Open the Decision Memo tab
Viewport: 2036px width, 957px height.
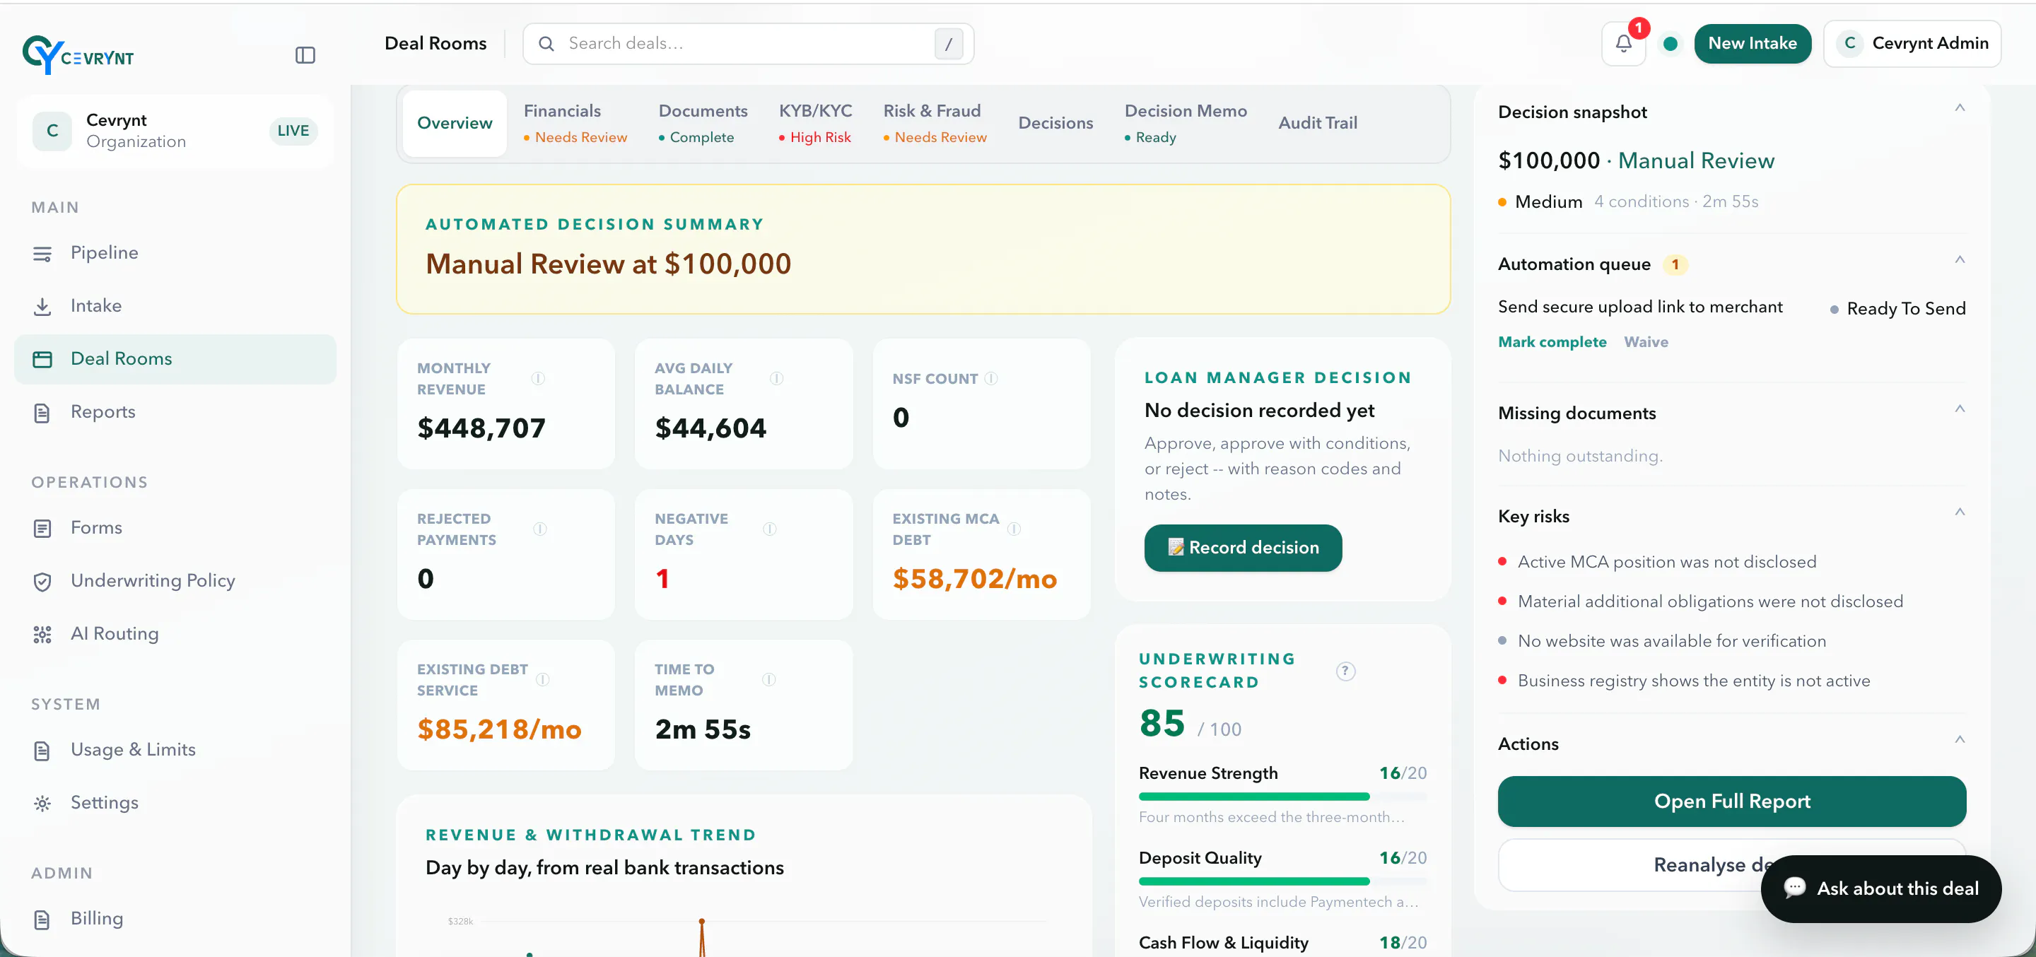coord(1185,123)
